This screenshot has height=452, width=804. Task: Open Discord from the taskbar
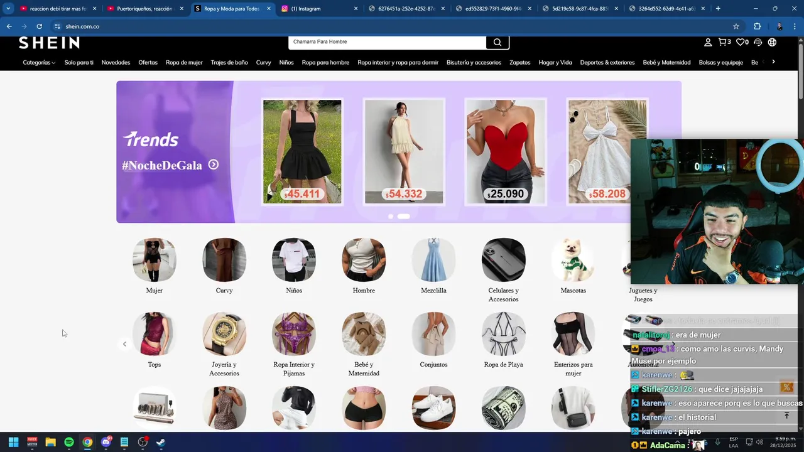[106, 442]
